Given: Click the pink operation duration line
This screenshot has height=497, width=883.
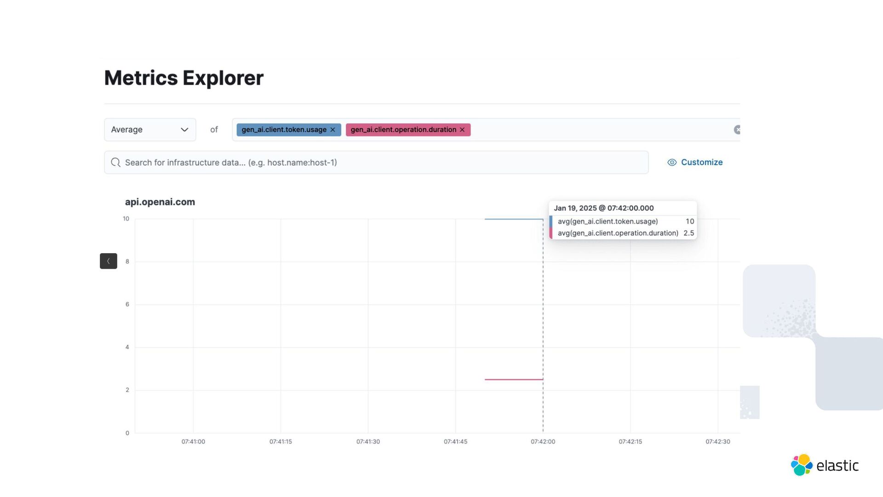Looking at the screenshot, I should [513, 380].
